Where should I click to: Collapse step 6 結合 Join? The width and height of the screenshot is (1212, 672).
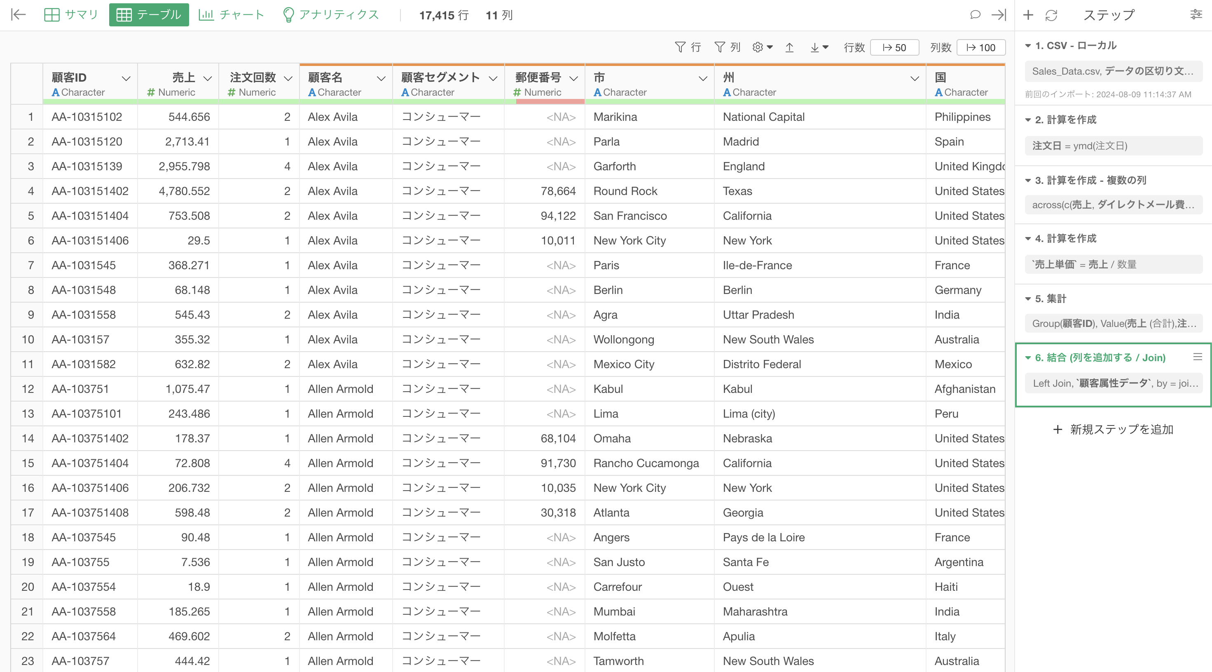(1028, 357)
